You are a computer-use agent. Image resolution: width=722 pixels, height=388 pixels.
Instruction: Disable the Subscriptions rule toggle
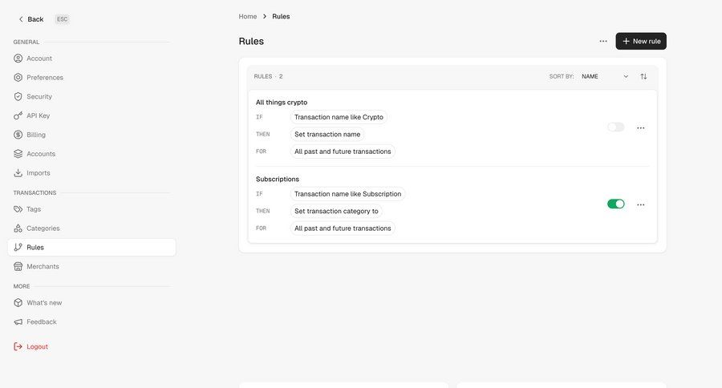pos(615,204)
